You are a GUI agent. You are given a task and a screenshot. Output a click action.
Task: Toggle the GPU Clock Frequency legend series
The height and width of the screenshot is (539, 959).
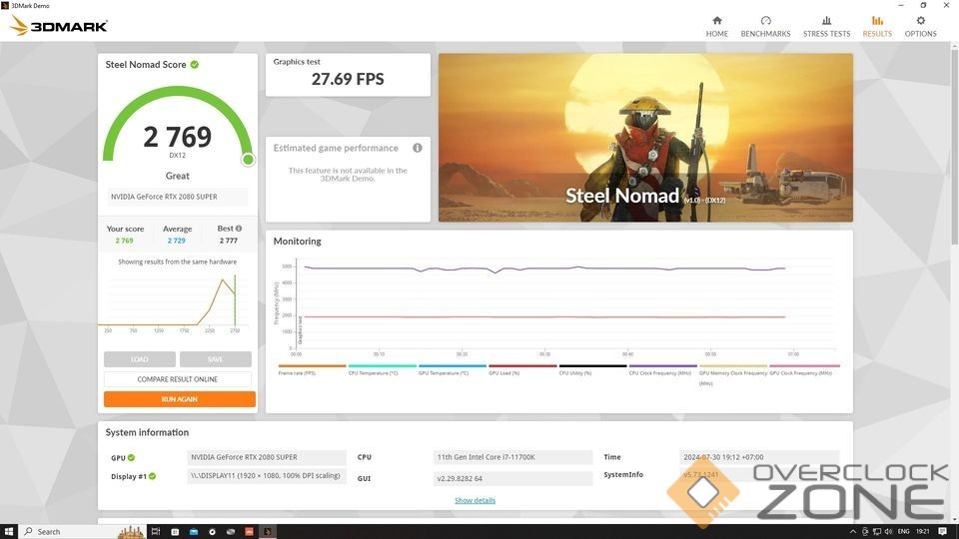coord(804,369)
